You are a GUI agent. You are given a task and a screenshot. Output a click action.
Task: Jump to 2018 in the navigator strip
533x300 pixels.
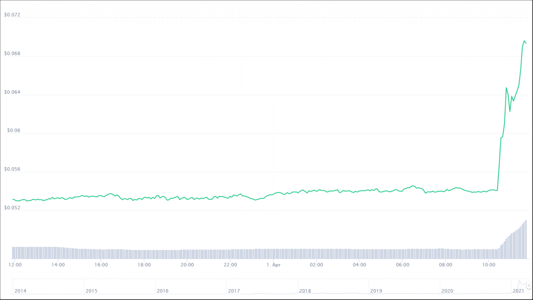point(305,291)
